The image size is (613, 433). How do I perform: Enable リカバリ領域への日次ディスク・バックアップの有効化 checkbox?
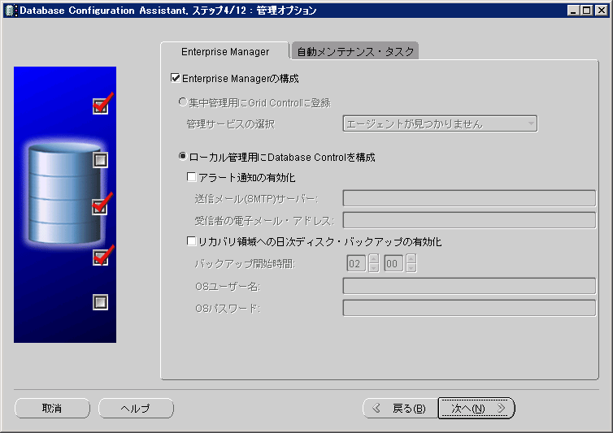192,241
